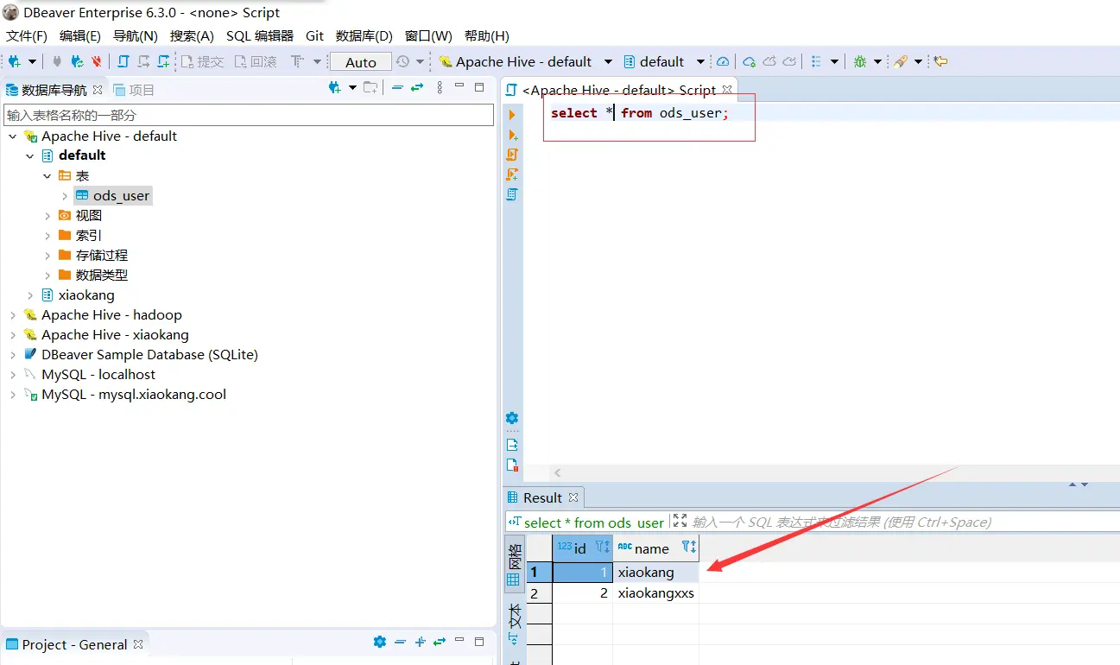
Task: Click the New Connection plug icon in main toolbar
Action: (15, 61)
